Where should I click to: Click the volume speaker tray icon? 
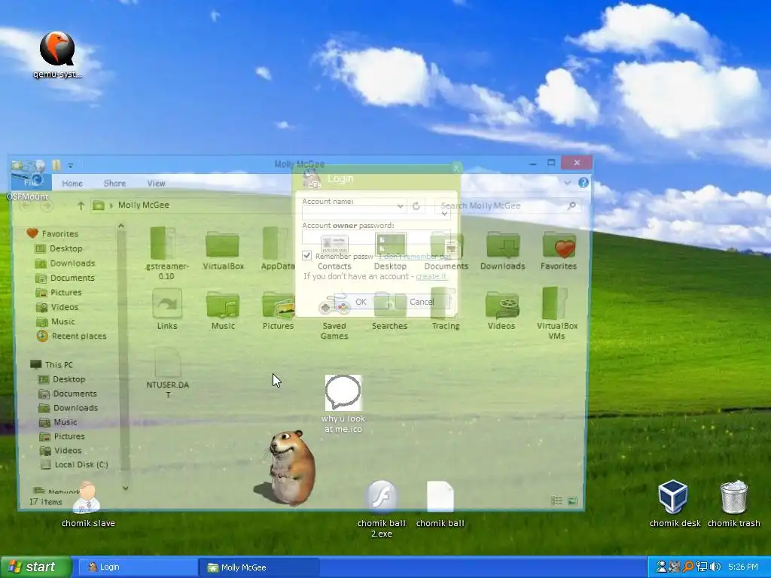pyautogui.click(x=715, y=567)
